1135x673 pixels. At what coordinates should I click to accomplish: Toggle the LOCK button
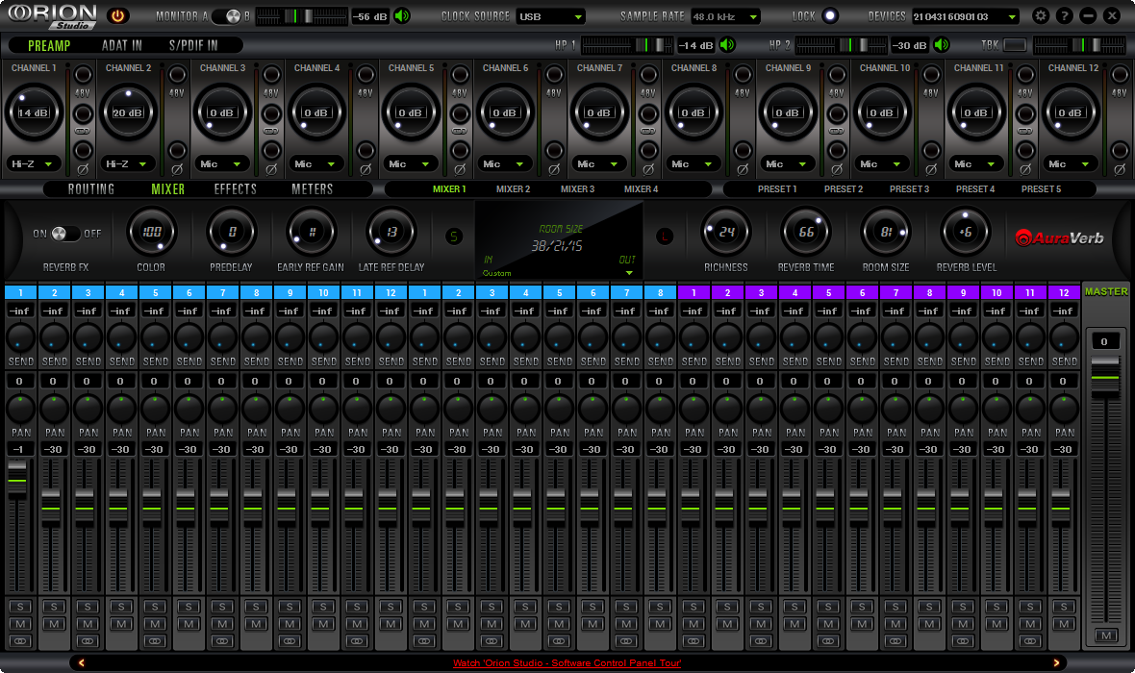[x=829, y=15]
